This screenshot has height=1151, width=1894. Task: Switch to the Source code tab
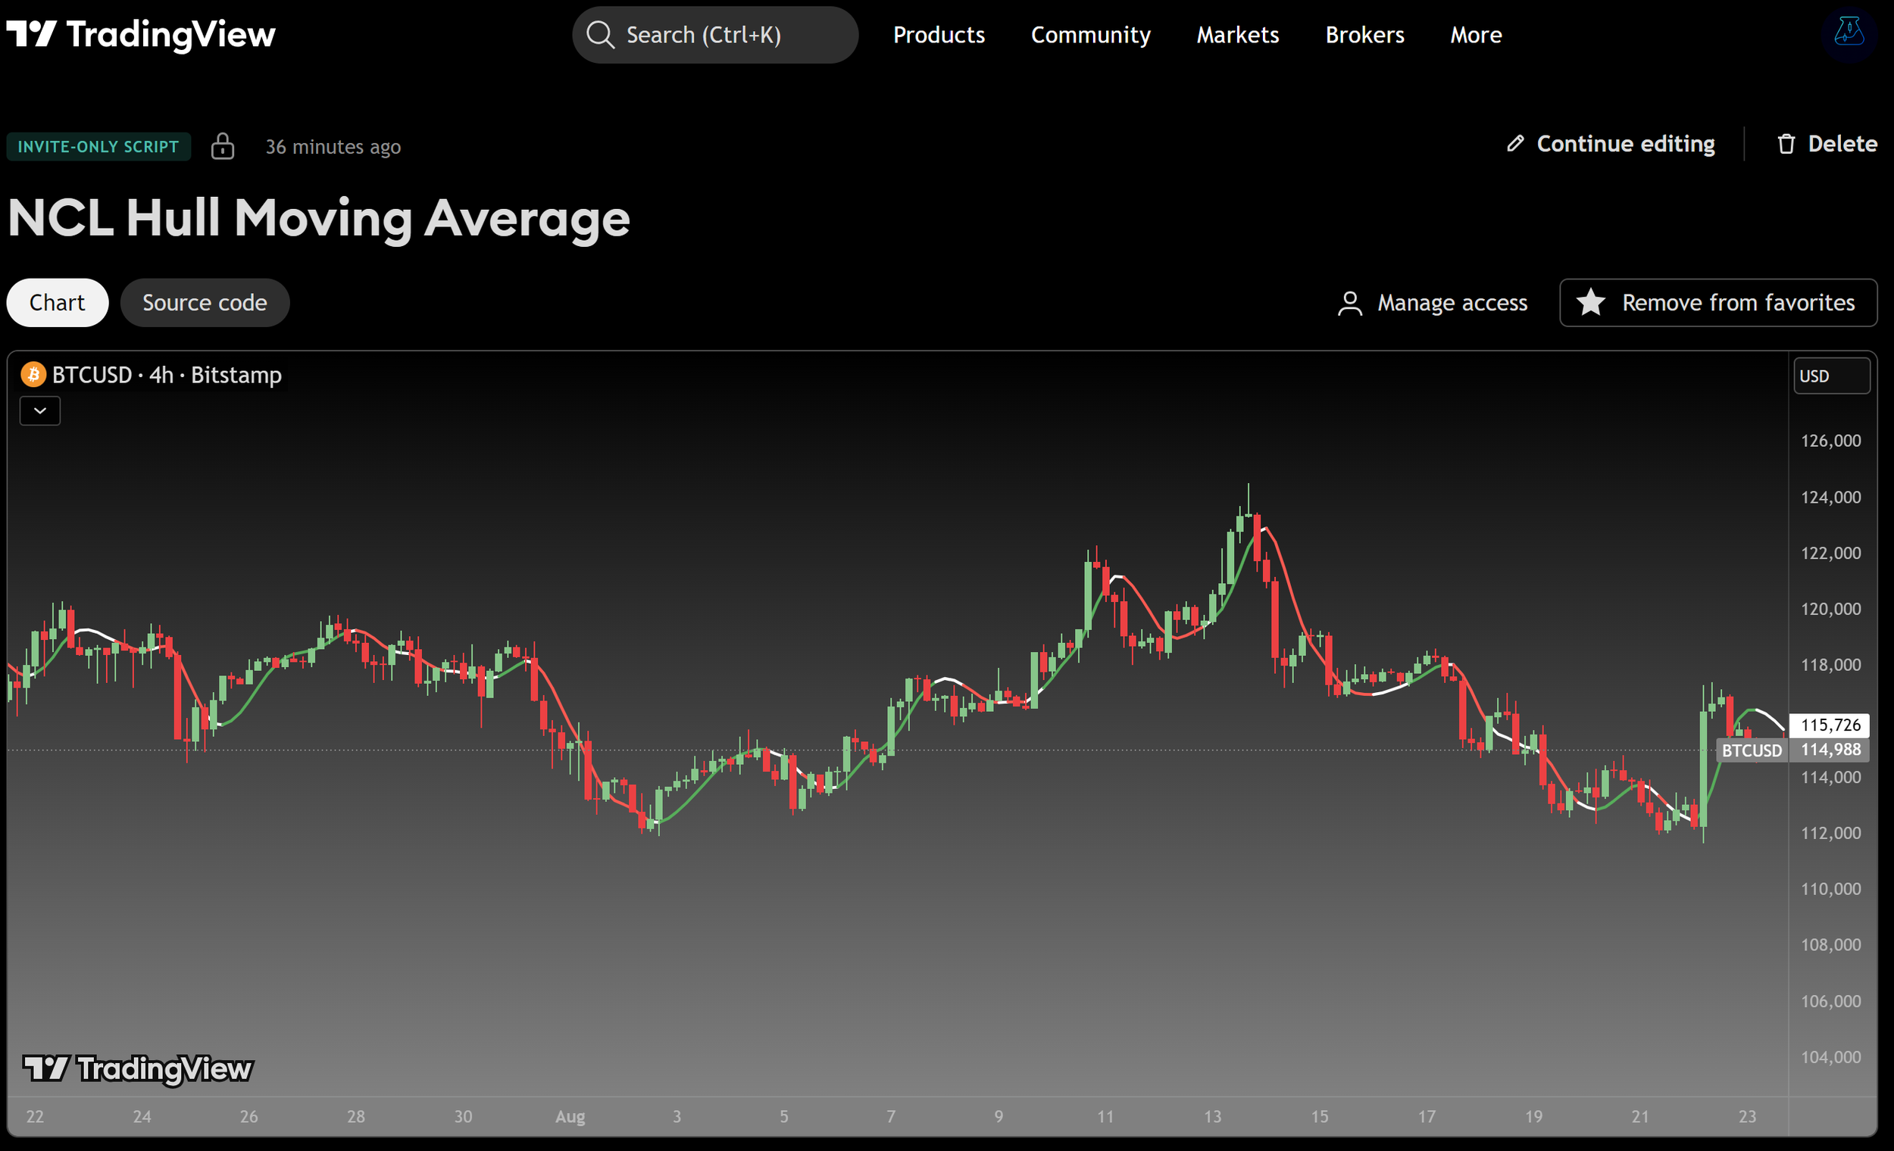pos(205,303)
